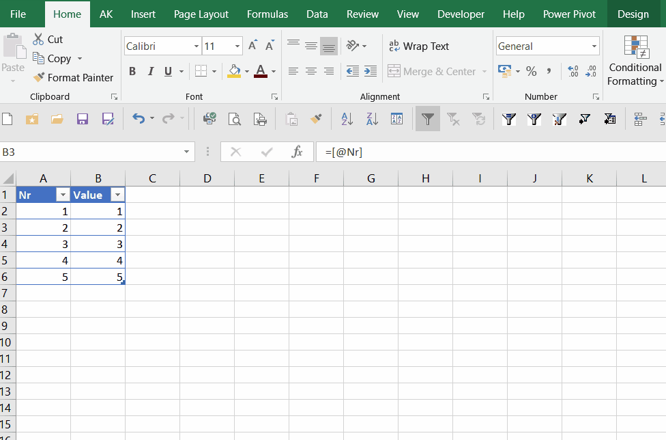
Task: Apply Percent Style
Action: (532, 71)
